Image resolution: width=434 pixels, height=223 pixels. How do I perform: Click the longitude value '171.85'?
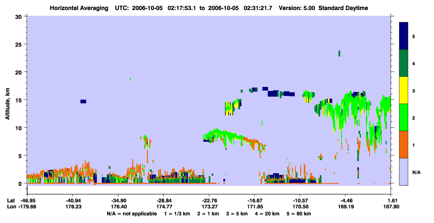pyautogui.click(x=254, y=207)
